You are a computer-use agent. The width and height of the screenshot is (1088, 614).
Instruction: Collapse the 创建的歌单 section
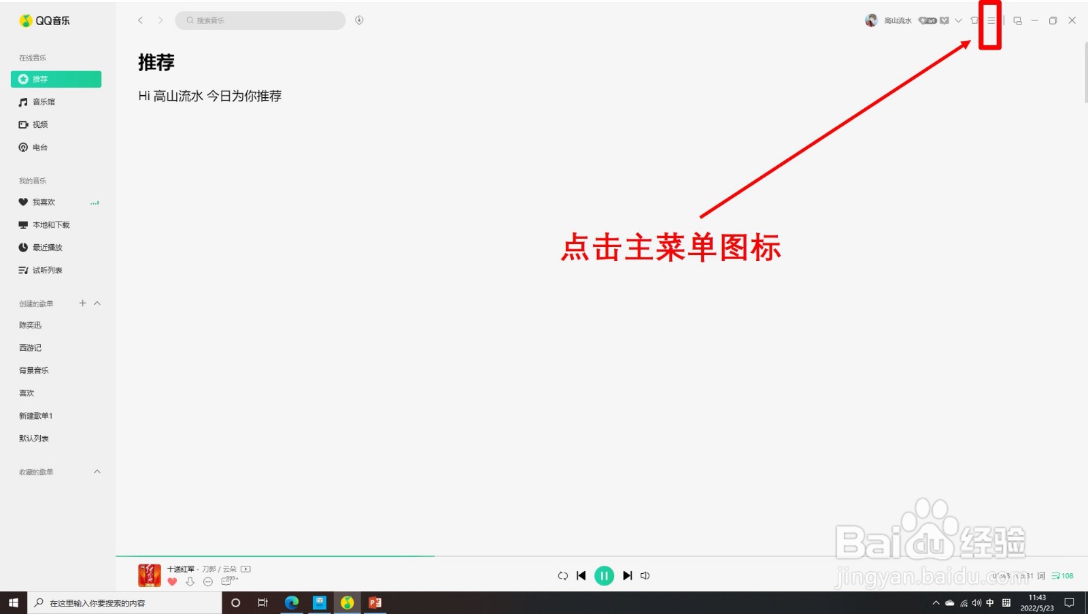[97, 303]
